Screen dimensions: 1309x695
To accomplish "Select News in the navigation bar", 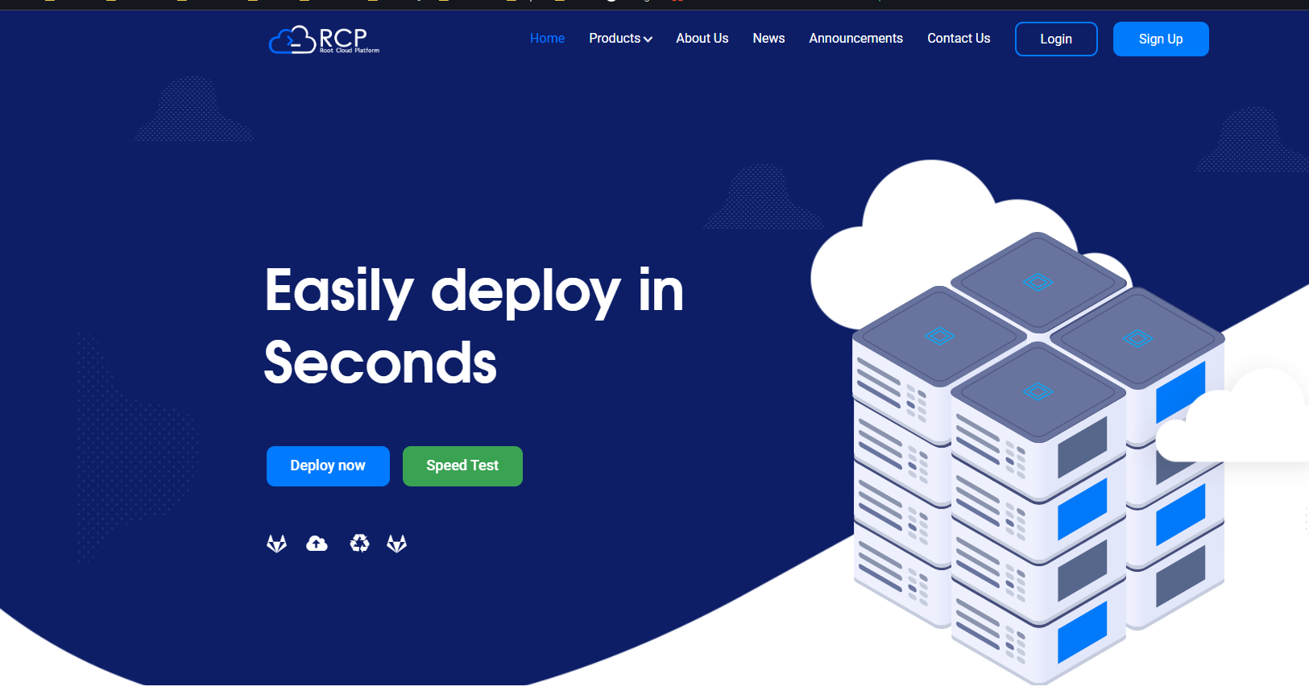I will click(x=768, y=39).
